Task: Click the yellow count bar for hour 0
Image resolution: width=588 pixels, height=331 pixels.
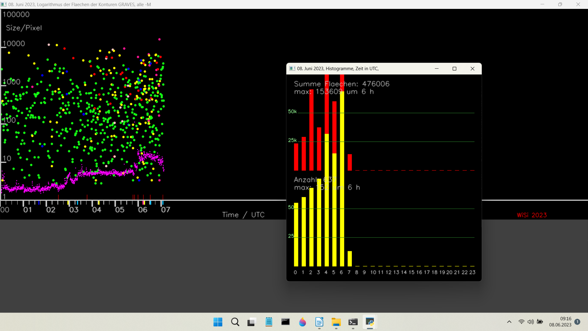Action: [296, 234]
